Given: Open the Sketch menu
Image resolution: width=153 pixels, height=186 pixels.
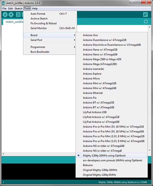Looking at the screenshot, I should coord(18,9).
